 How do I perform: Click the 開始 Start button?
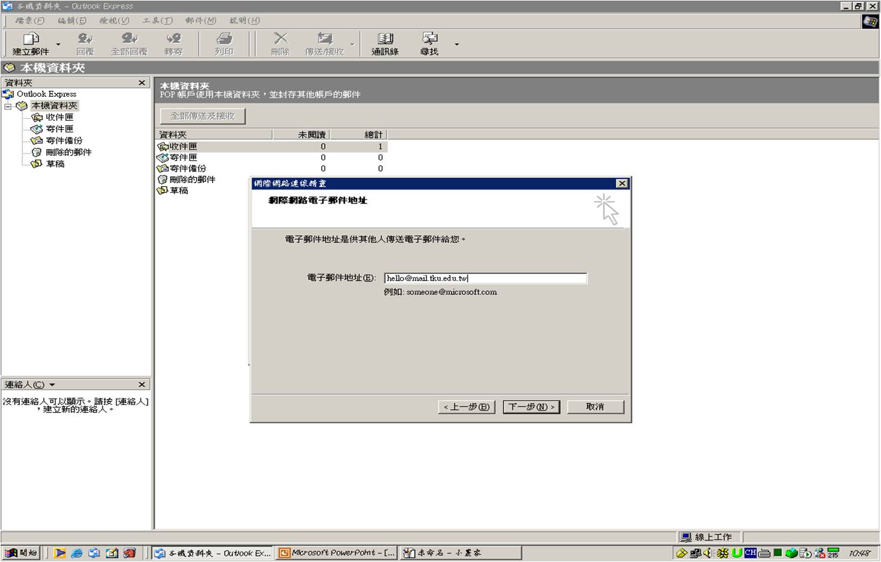[22, 553]
